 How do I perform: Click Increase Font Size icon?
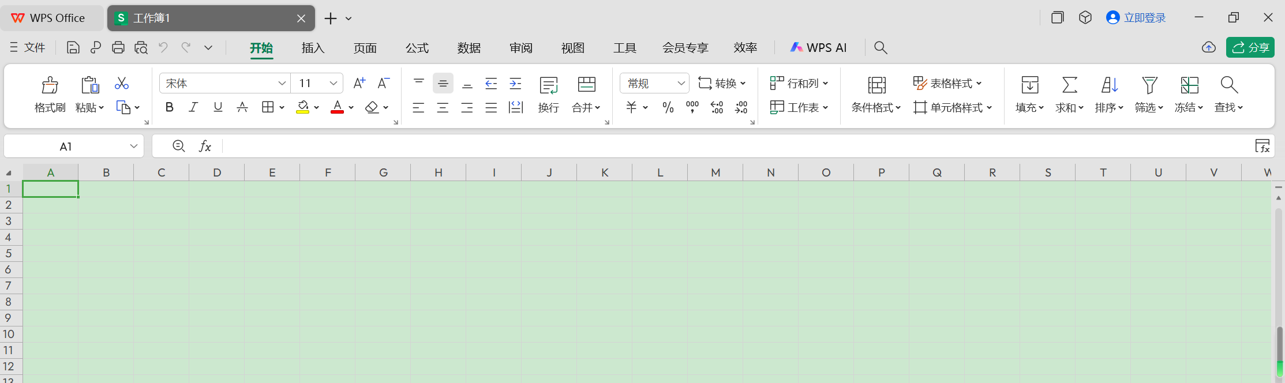point(359,83)
